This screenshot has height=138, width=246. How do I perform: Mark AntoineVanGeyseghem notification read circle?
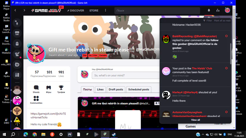(226, 112)
